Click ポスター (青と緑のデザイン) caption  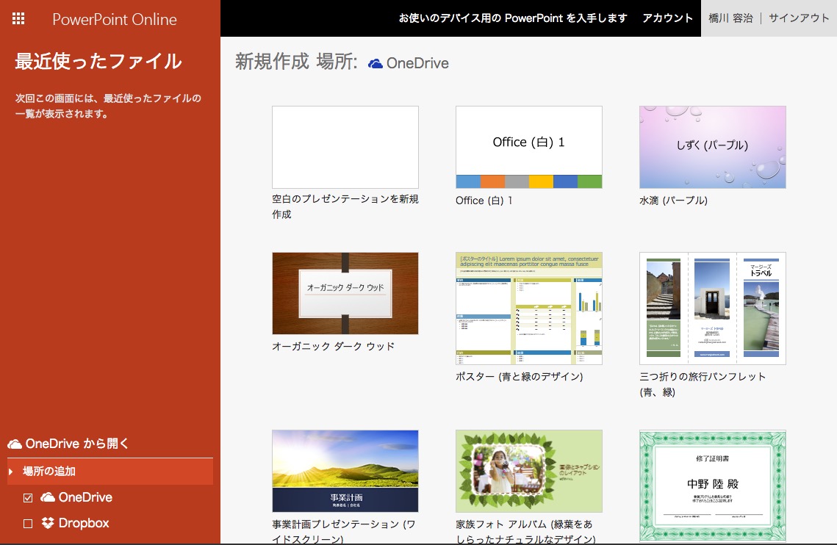coord(520,377)
